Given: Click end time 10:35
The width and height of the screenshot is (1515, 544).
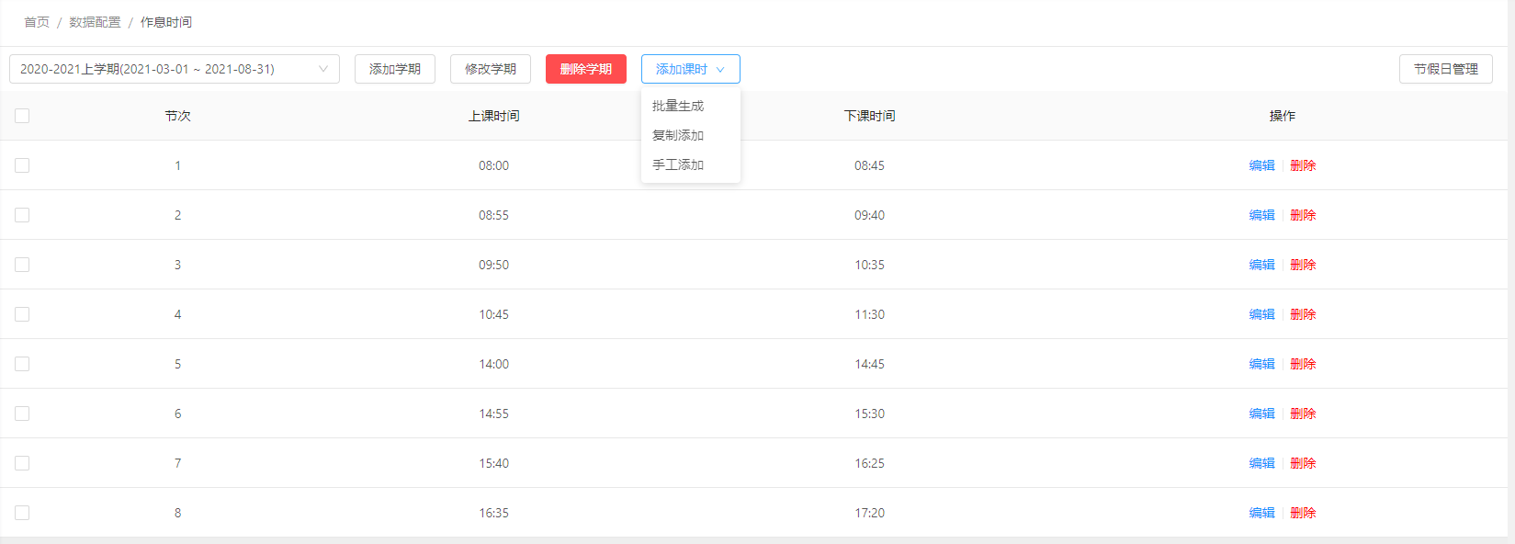Looking at the screenshot, I should [869, 265].
